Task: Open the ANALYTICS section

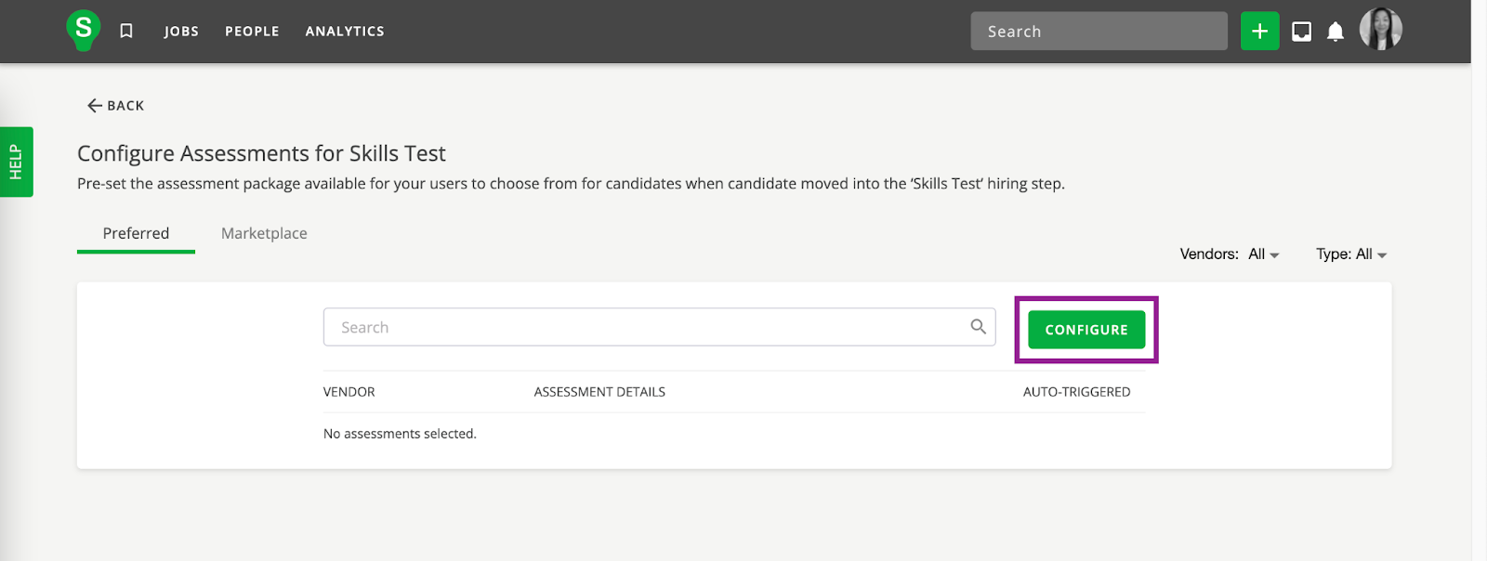Action: 345,32
